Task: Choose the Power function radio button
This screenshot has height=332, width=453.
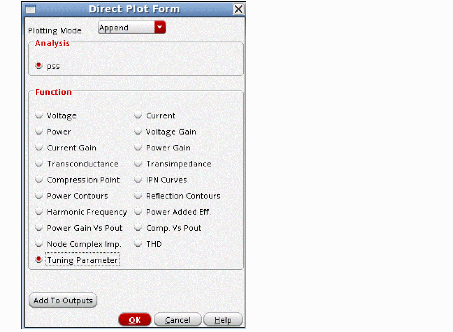Action: click(x=39, y=131)
